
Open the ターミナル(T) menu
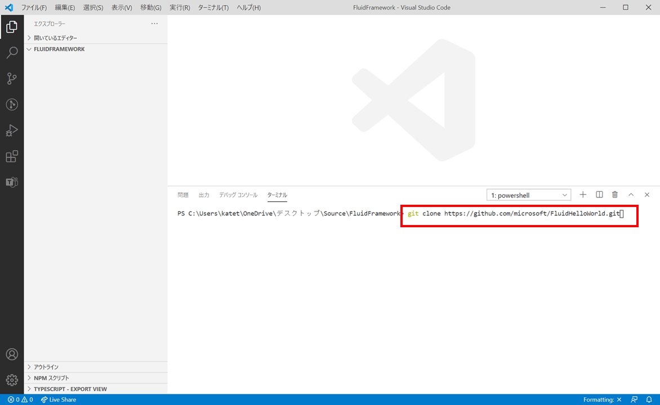(213, 7)
